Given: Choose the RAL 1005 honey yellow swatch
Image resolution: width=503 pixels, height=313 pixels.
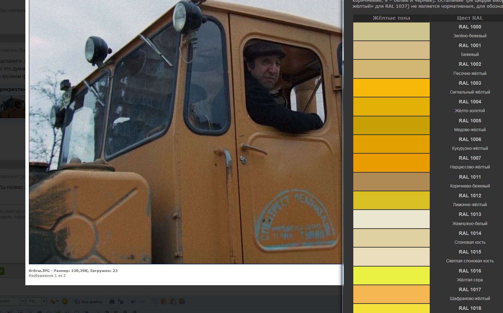Looking at the screenshot, I should 391,125.
